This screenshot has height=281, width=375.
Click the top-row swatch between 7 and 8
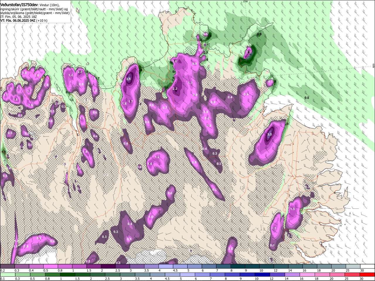pos(223,266)
